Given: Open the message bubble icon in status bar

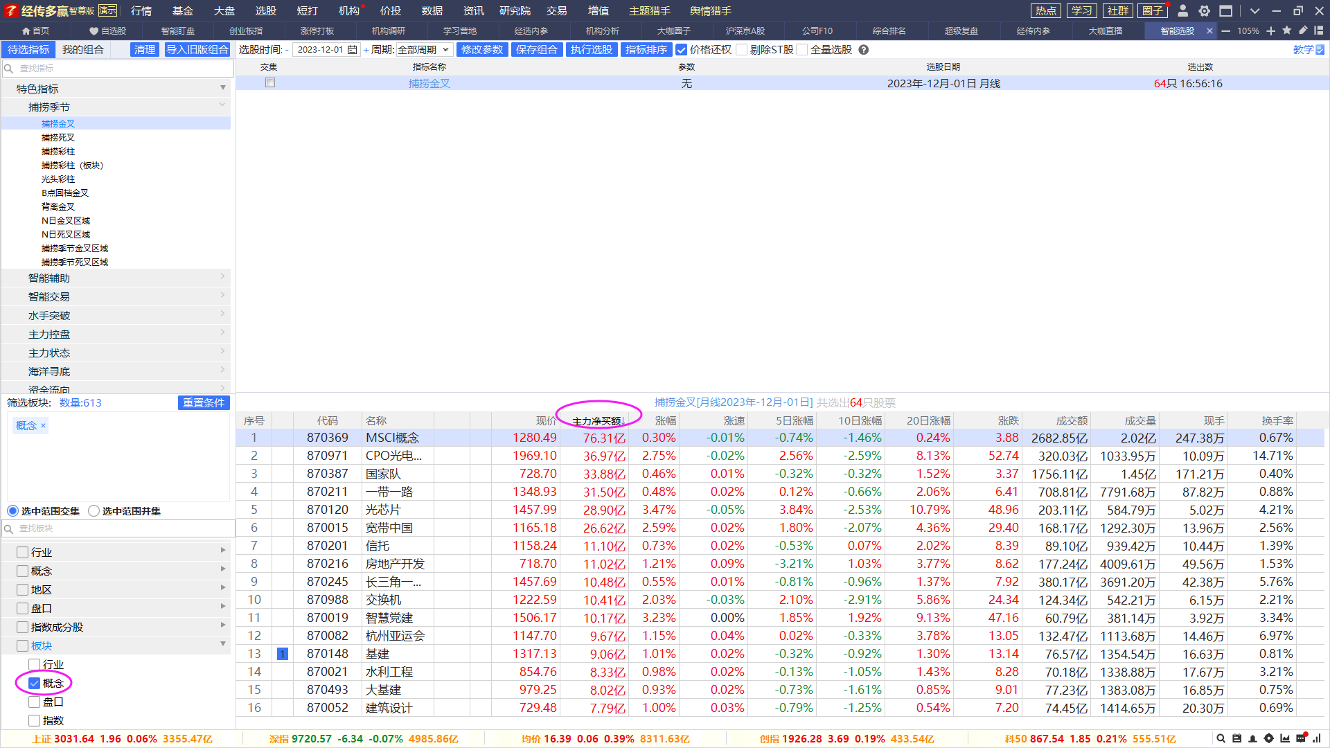Looking at the screenshot, I should coord(1301,738).
